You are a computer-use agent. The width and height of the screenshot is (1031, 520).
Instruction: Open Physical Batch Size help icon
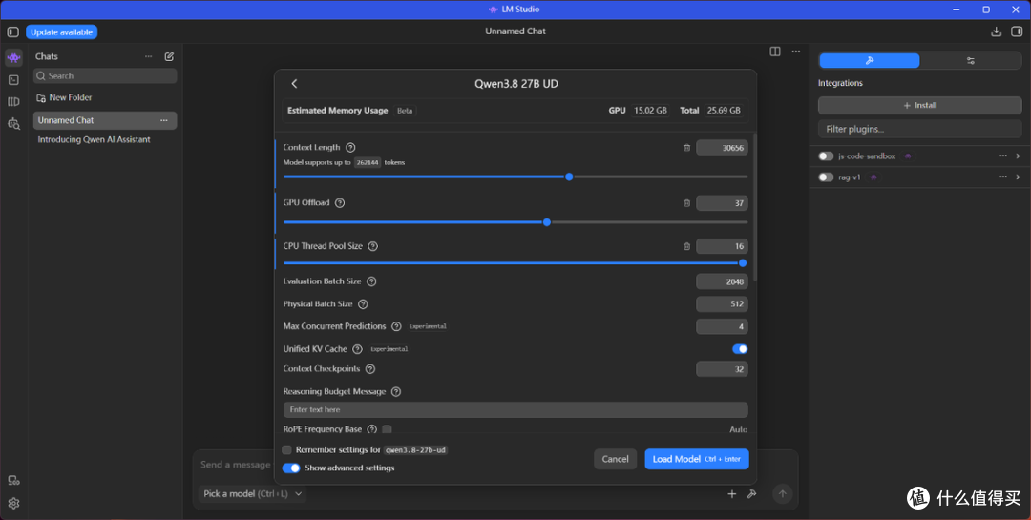(x=363, y=304)
